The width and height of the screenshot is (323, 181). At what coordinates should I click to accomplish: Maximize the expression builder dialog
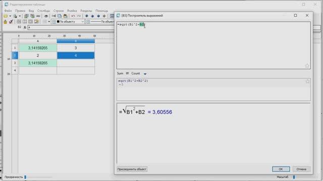click(x=295, y=16)
